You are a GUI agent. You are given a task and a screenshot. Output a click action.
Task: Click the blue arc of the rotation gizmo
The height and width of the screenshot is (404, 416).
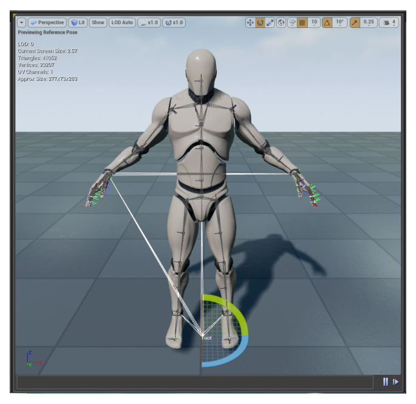[x=234, y=357]
